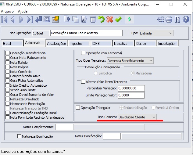Open the Ajuda menu
The width and height of the screenshot is (193, 155).
pos(23,11)
